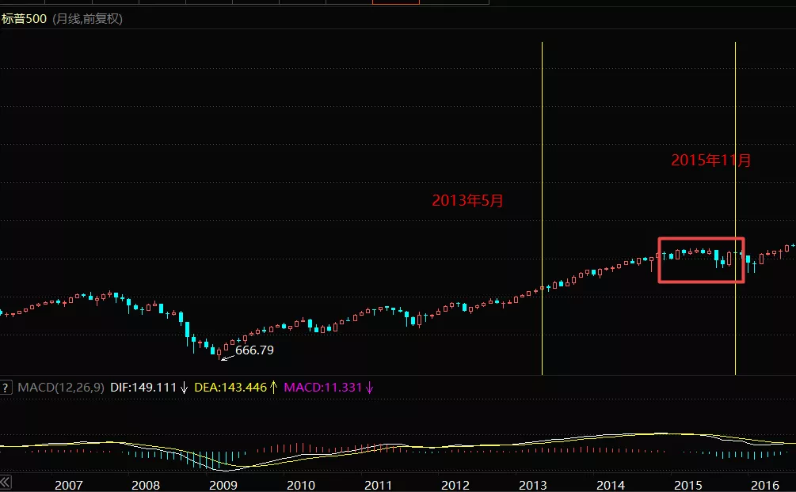Click the 666.79 low price label
Viewport: 796px width, 492px height.
coord(254,350)
